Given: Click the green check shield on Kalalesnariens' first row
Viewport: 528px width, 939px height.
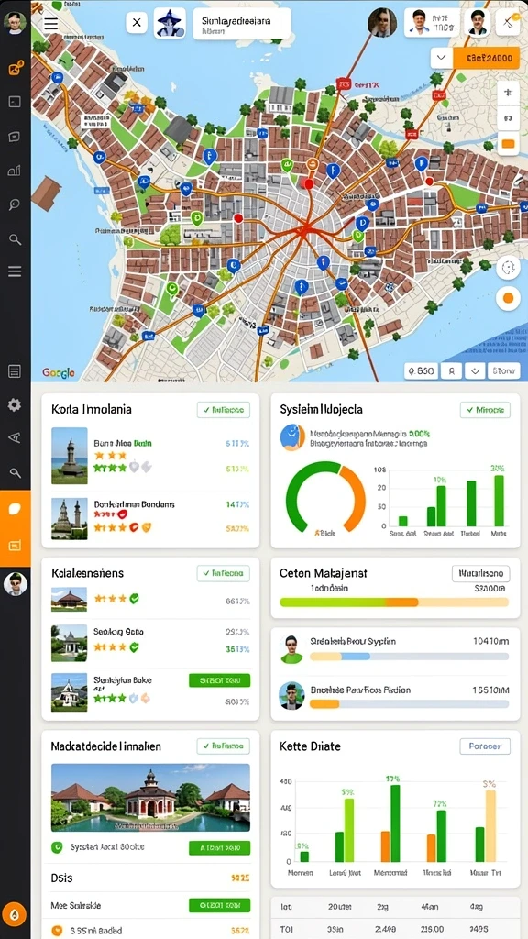Looking at the screenshot, I should [x=134, y=598].
